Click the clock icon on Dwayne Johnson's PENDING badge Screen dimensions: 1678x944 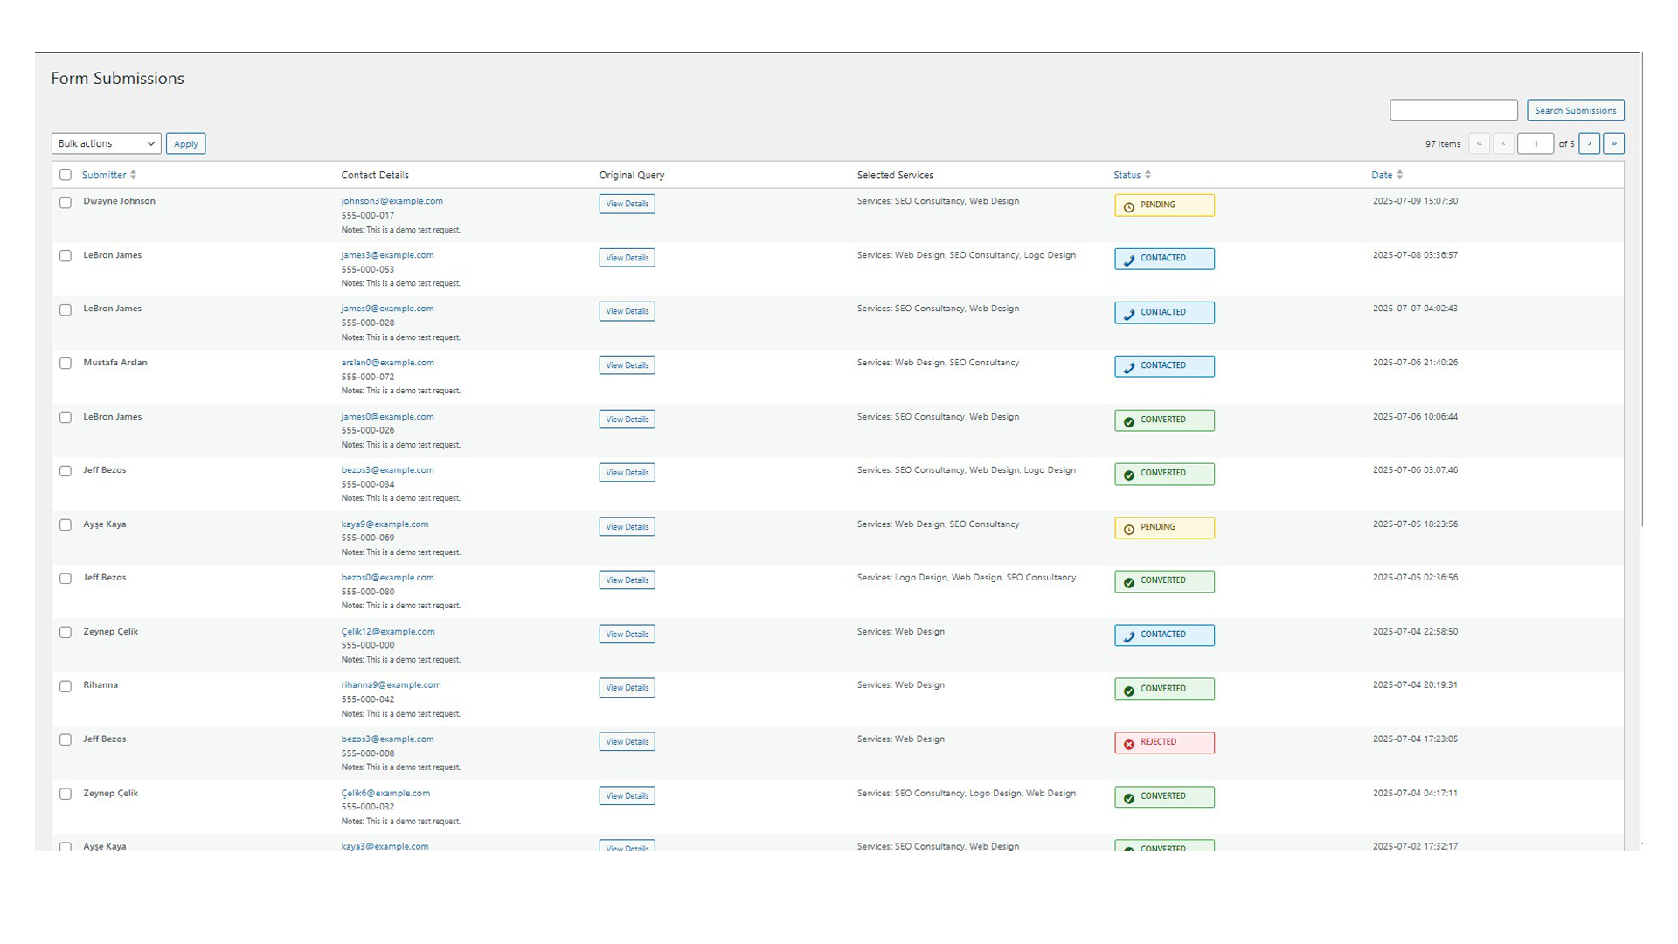click(x=1128, y=205)
